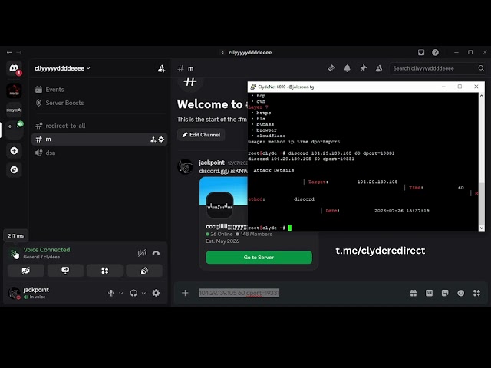Image resolution: width=491 pixels, height=368 pixels.
Task: Open the gift Nitro icon
Action: click(414, 293)
